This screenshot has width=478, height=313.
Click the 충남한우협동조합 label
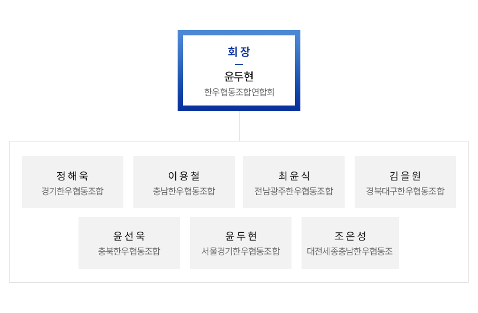184,191
